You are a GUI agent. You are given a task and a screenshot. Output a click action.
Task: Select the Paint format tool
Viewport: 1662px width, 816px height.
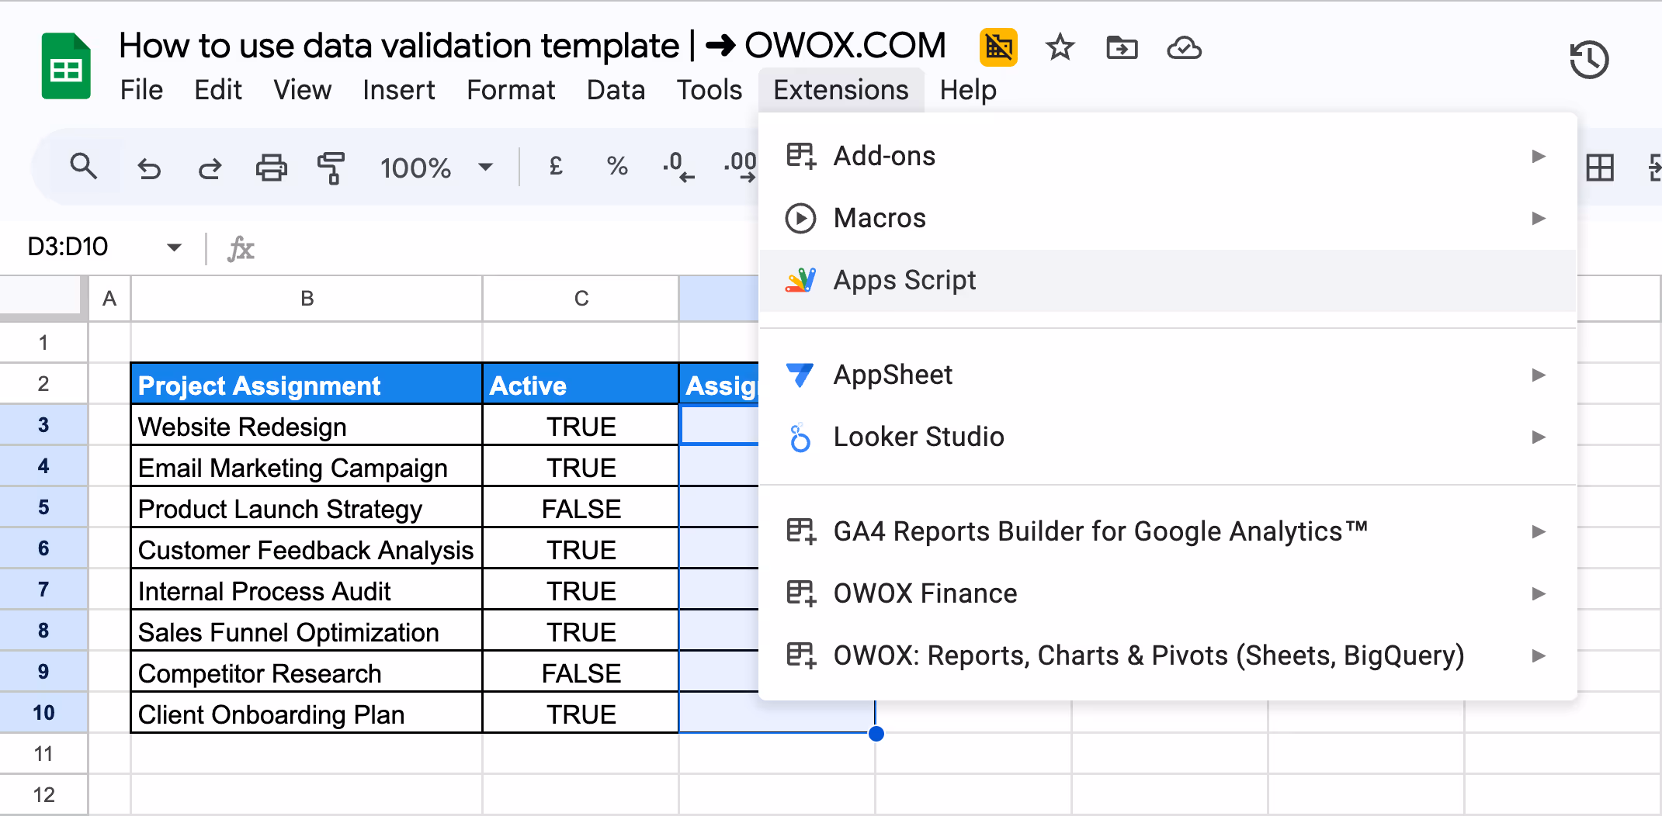[330, 167]
